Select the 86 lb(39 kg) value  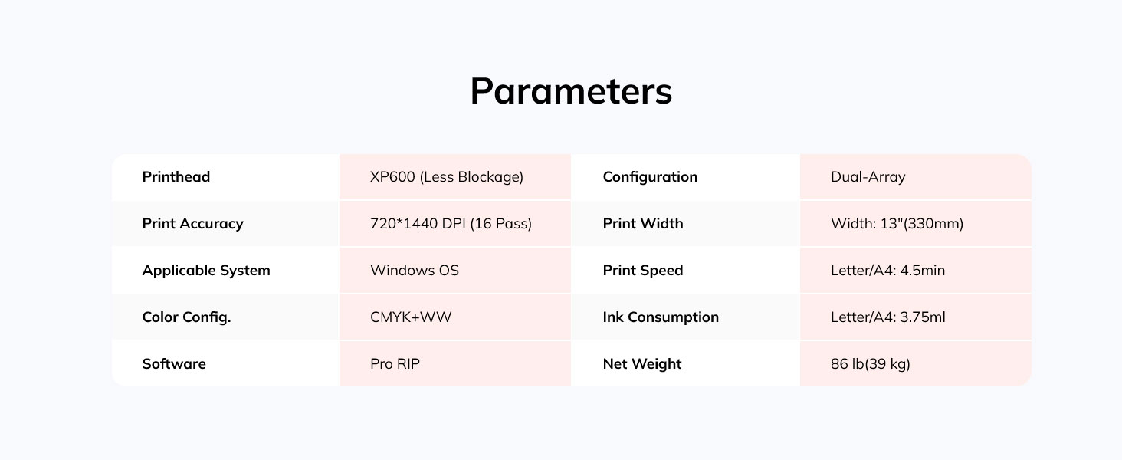click(870, 364)
